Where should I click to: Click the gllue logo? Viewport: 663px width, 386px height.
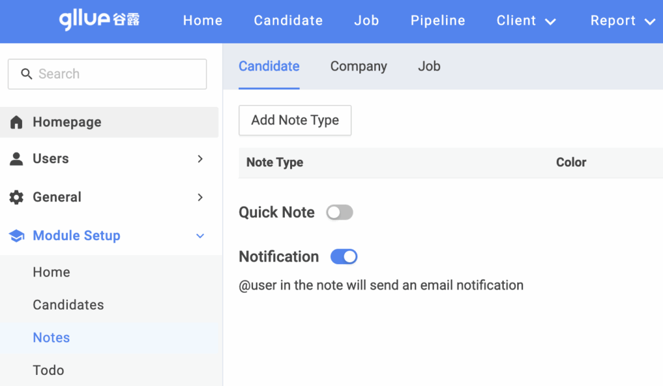[99, 20]
